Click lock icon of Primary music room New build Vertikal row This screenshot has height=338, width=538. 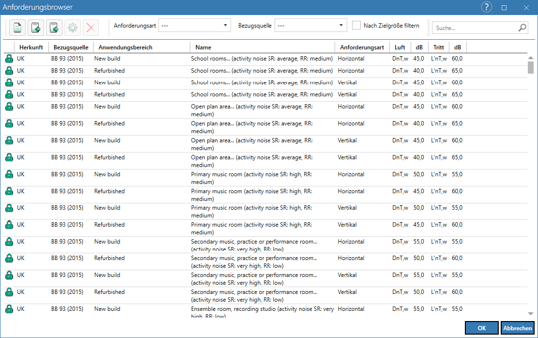tap(9, 208)
